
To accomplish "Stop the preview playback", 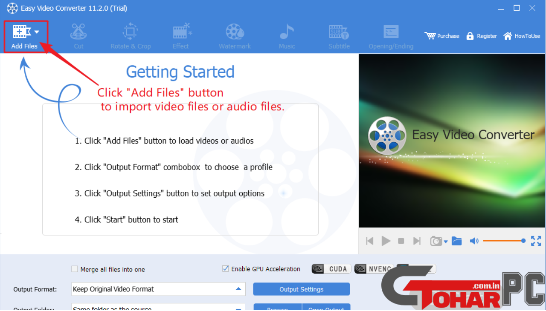I will tap(401, 241).
